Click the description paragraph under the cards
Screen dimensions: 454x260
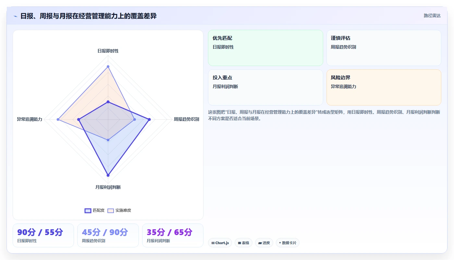[324, 115]
